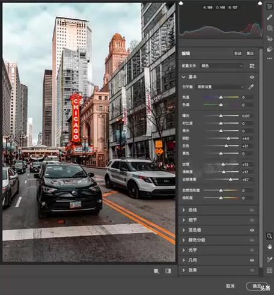Toggle visibility eye of the 几何 (Geometry) panel
Viewport: 274px width, 295px height.
(252, 260)
